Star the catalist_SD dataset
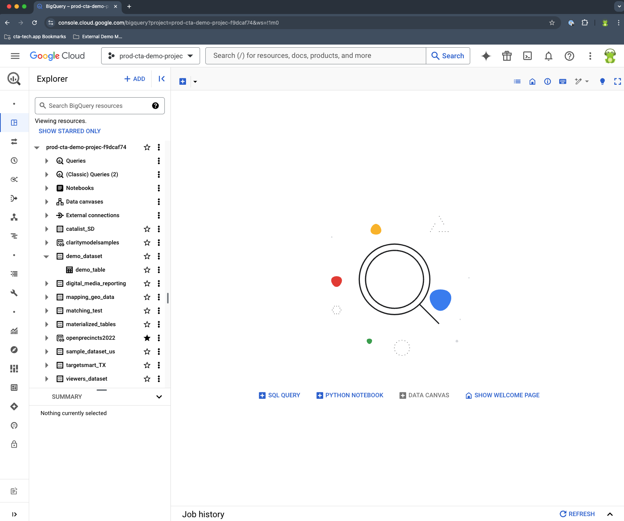Viewport: 624px width, 521px height. [147, 229]
